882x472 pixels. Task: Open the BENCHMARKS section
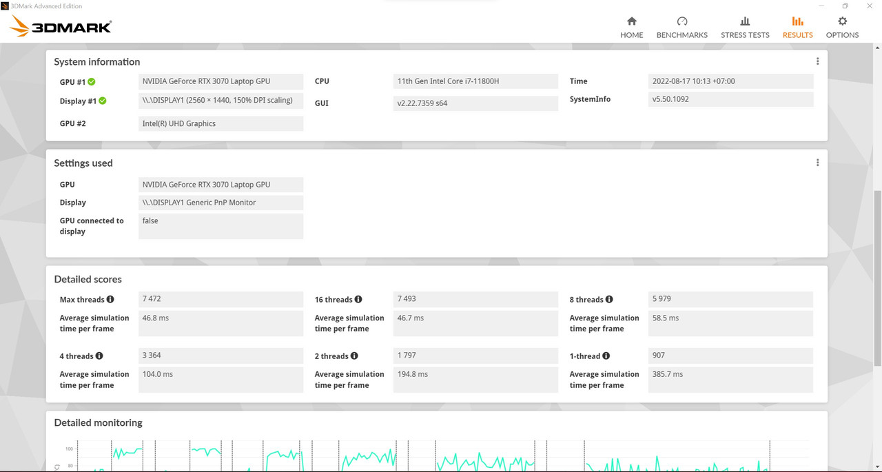[x=681, y=28]
